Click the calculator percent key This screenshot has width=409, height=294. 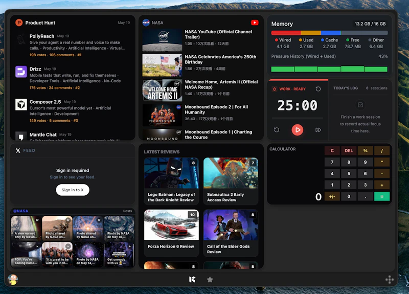(365, 150)
